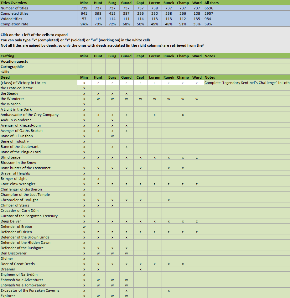Select the "Titles Overview" header cell

tap(39, 3)
